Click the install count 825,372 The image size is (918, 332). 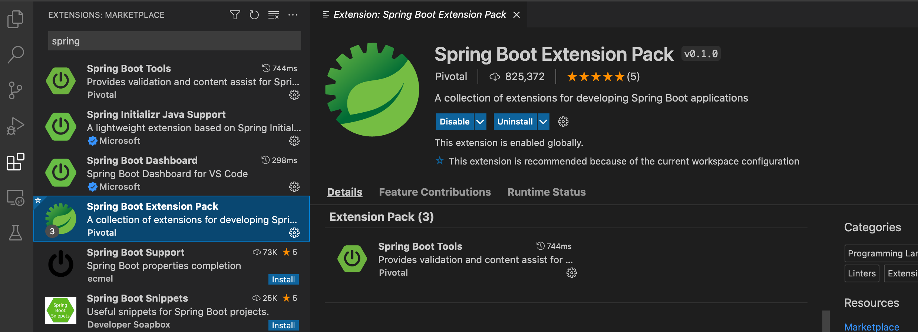click(517, 77)
